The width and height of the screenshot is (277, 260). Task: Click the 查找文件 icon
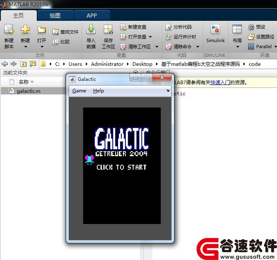55,32
